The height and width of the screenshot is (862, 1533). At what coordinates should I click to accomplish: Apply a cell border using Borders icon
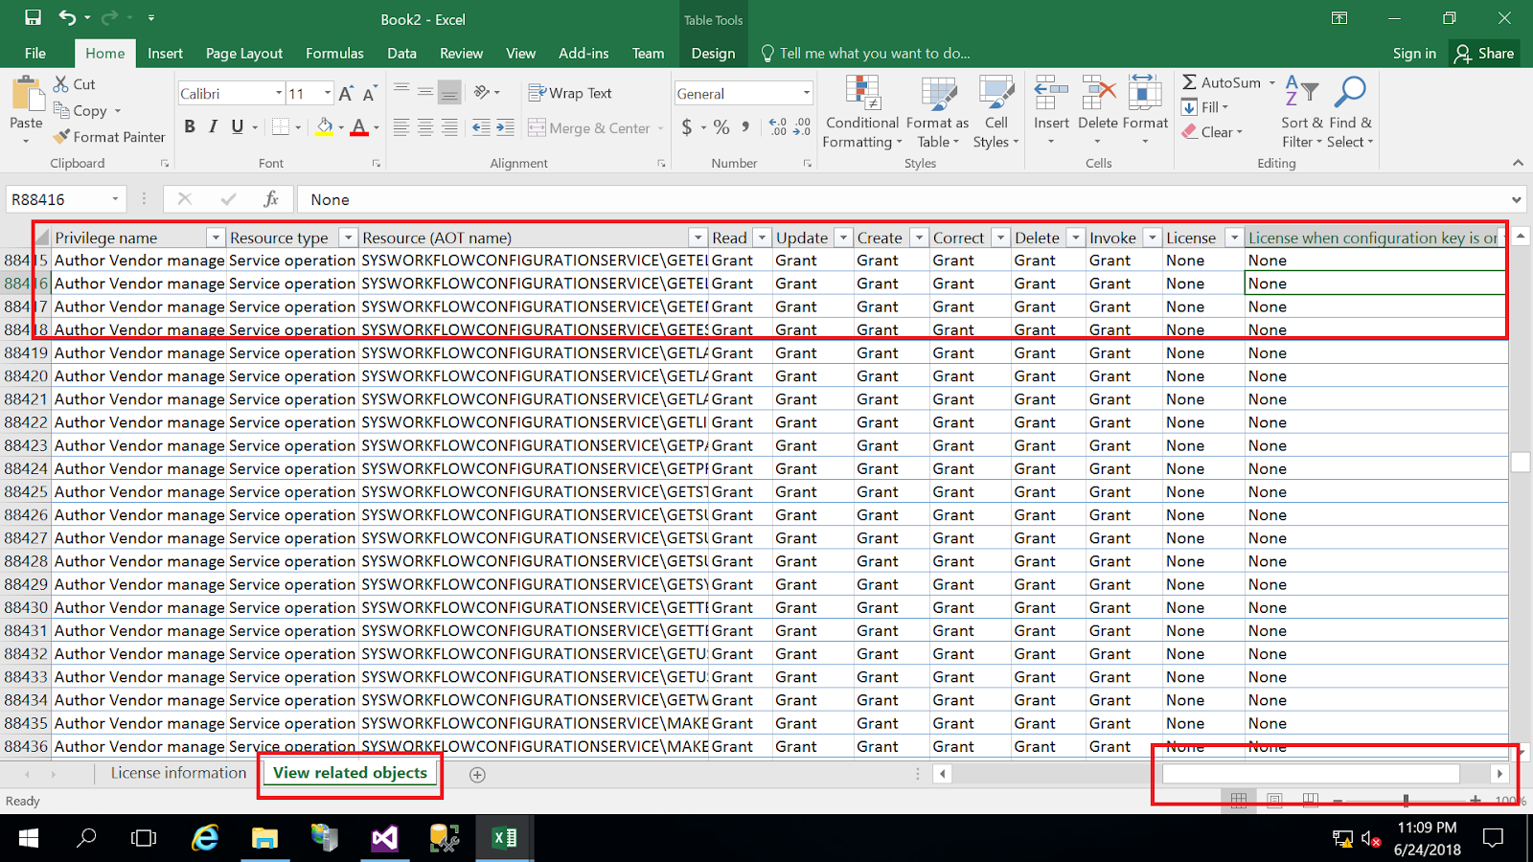(280, 127)
